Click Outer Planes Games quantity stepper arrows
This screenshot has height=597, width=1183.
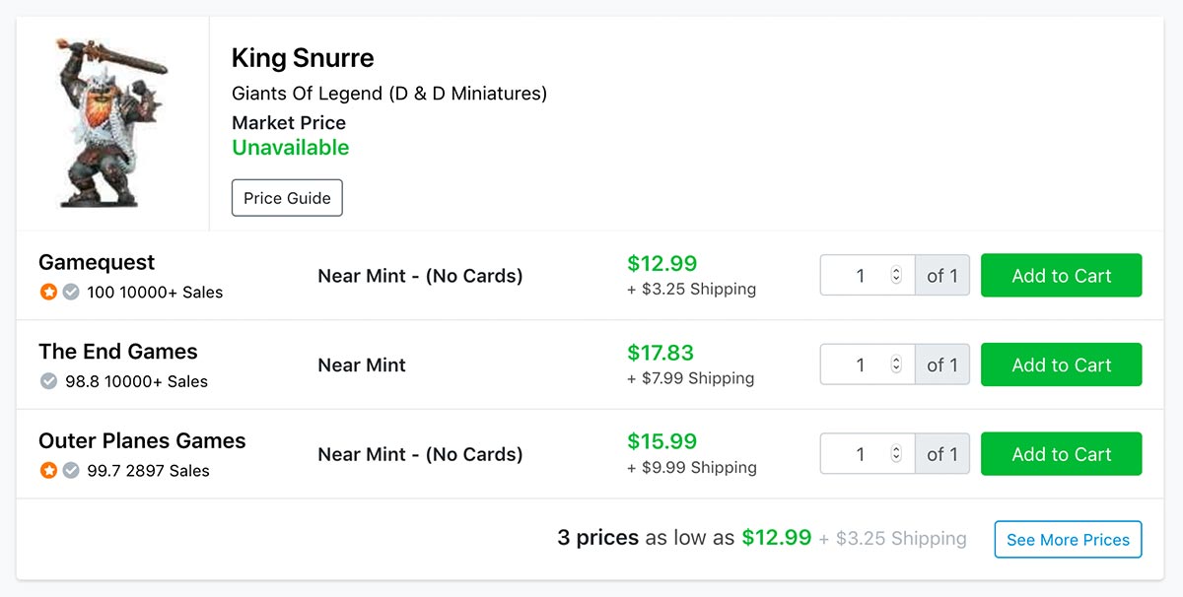pyautogui.click(x=896, y=454)
